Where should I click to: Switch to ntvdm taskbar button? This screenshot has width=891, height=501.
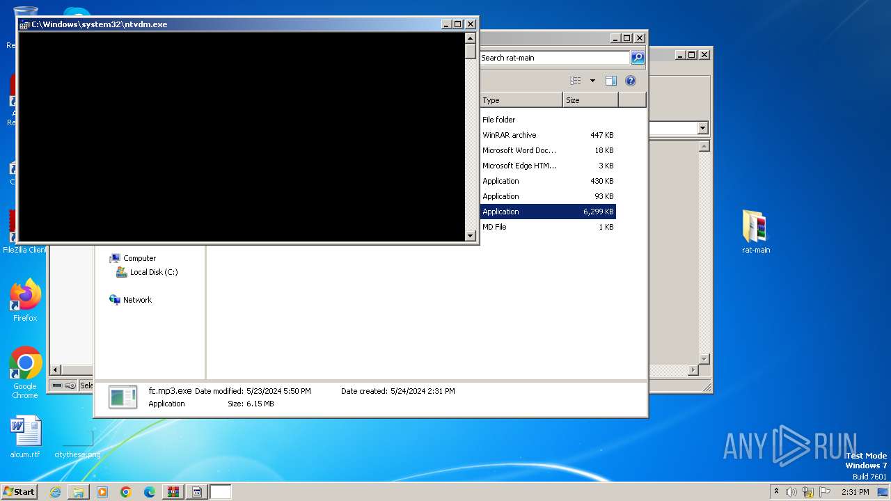(197, 492)
